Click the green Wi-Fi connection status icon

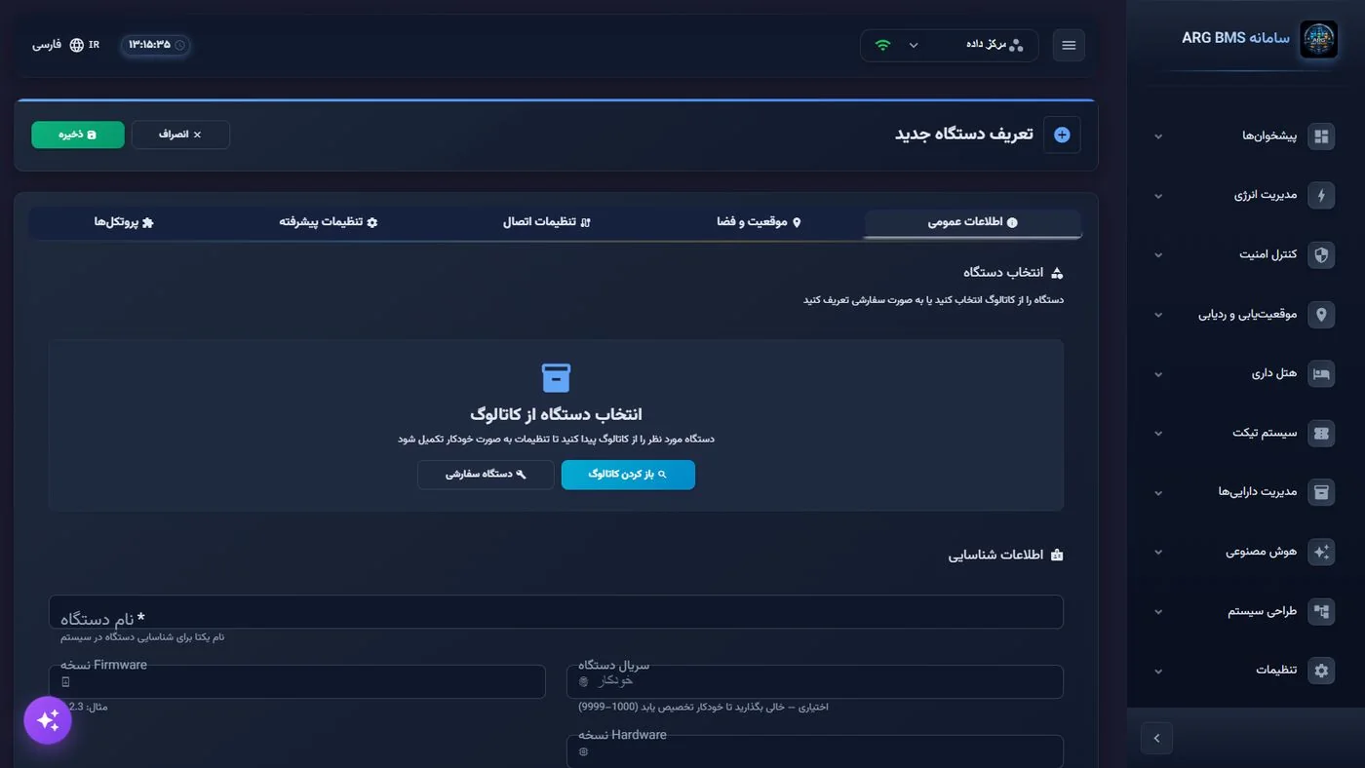click(x=882, y=46)
